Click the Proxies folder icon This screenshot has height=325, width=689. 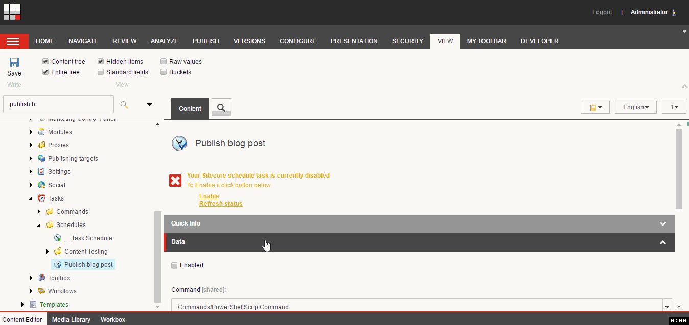click(x=41, y=145)
